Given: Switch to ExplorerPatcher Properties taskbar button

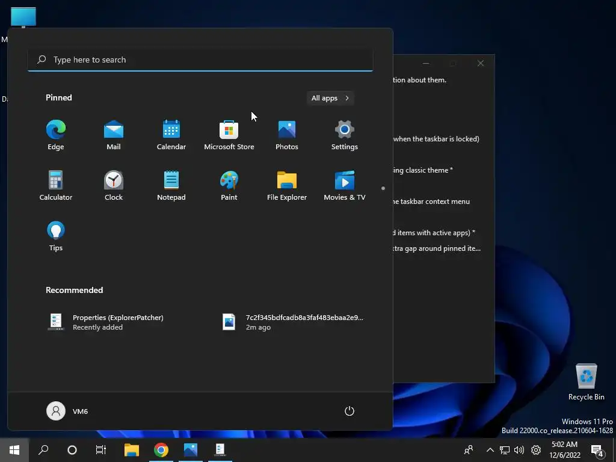Looking at the screenshot, I should point(220,450).
